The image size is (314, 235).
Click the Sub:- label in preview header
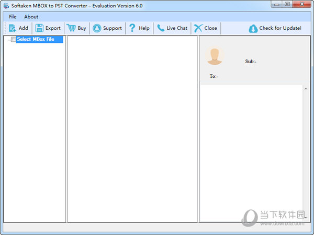click(x=251, y=62)
